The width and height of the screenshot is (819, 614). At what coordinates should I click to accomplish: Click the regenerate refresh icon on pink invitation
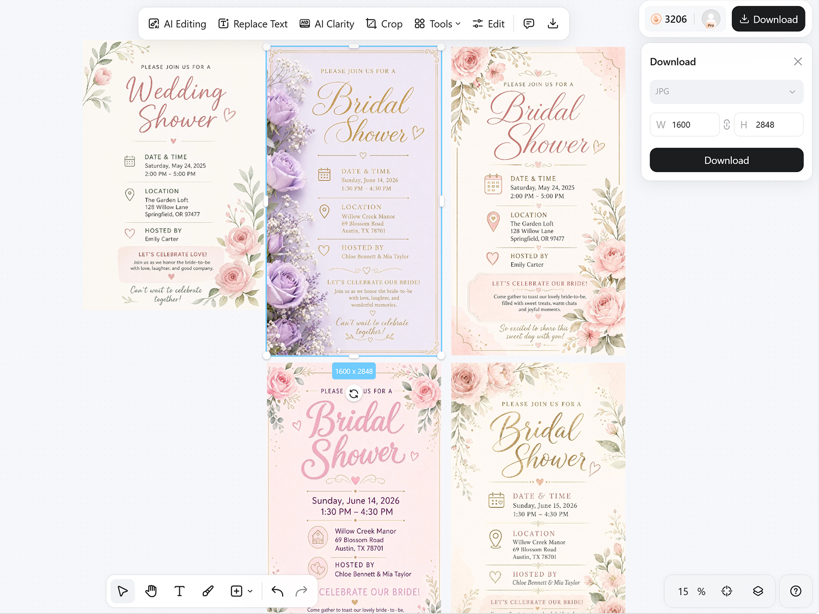[x=354, y=393]
